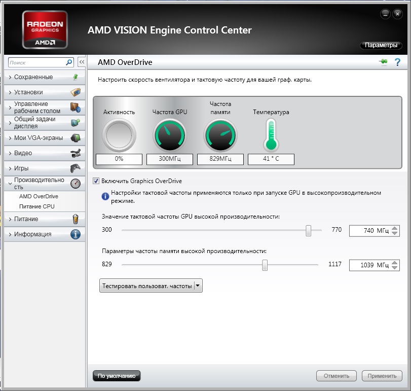The height and width of the screenshot is (391, 411).
Task: Click the Управление рабочим столом monitor icon
Action: coord(76,107)
